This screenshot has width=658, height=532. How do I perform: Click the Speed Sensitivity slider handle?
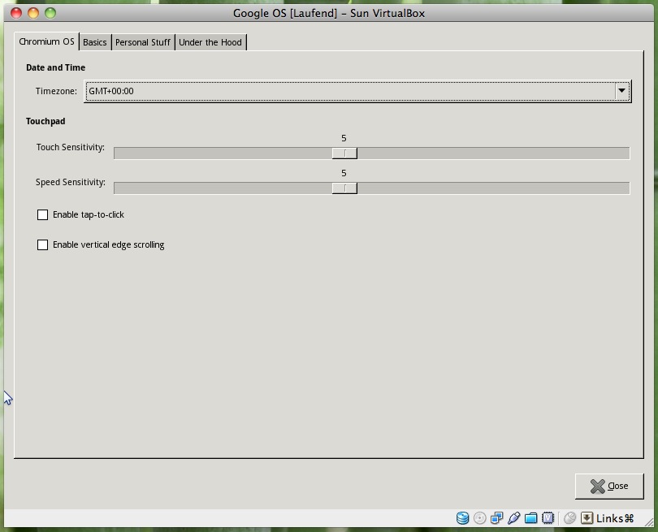344,188
